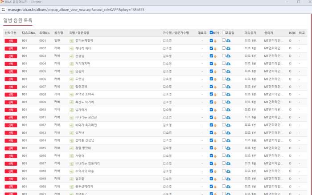Click cloud download icon for track 0006
Screen dimensions: 312x195
point(228,79)
